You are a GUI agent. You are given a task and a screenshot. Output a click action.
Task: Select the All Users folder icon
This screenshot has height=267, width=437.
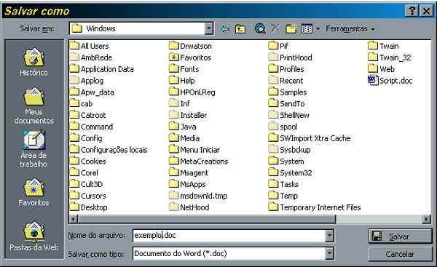pos(74,46)
